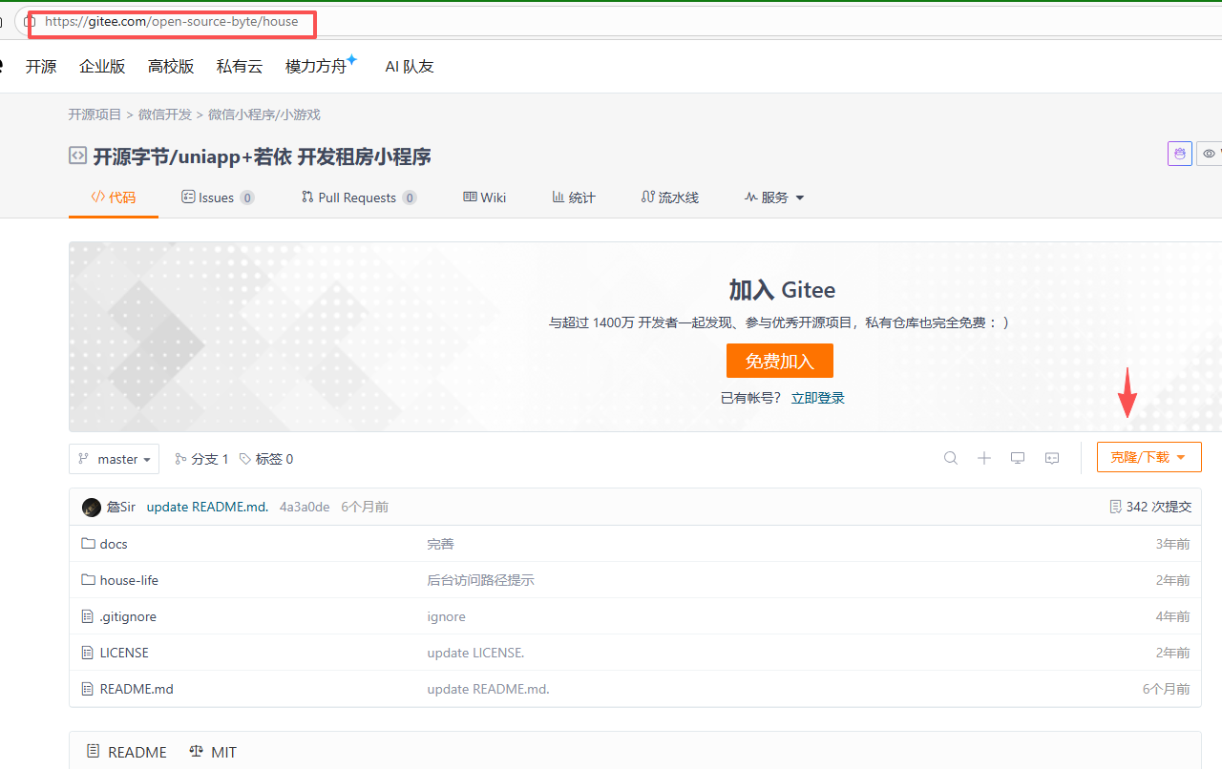Open the README.md file
Viewport: 1222px width, 769px height.
click(x=137, y=689)
